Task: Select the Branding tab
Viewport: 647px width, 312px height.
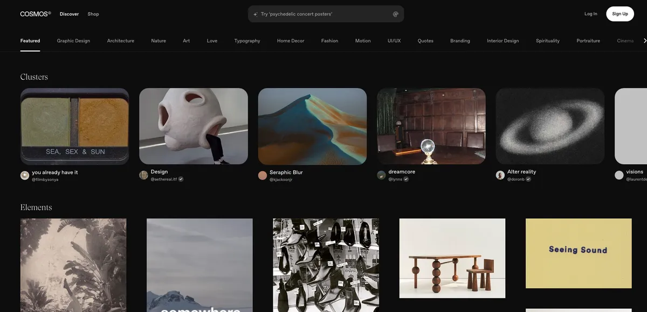Action: tap(460, 41)
